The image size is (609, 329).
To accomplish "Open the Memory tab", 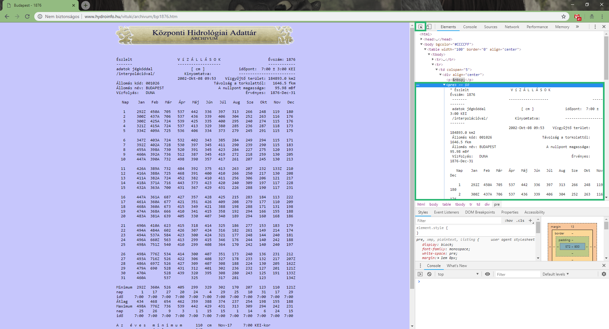I will click(x=562, y=27).
